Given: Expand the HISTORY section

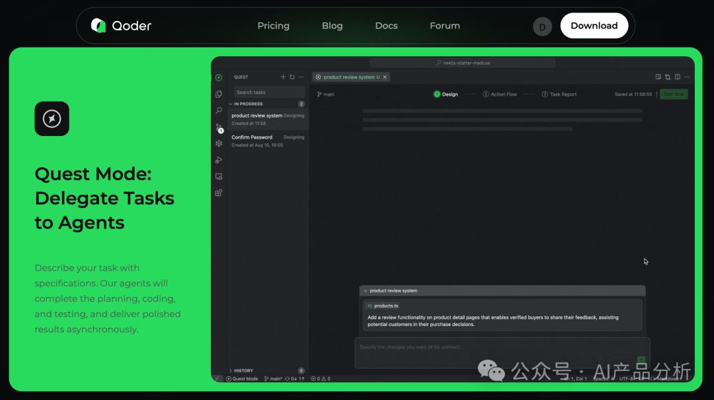Looking at the screenshot, I should [x=231, y=370].
